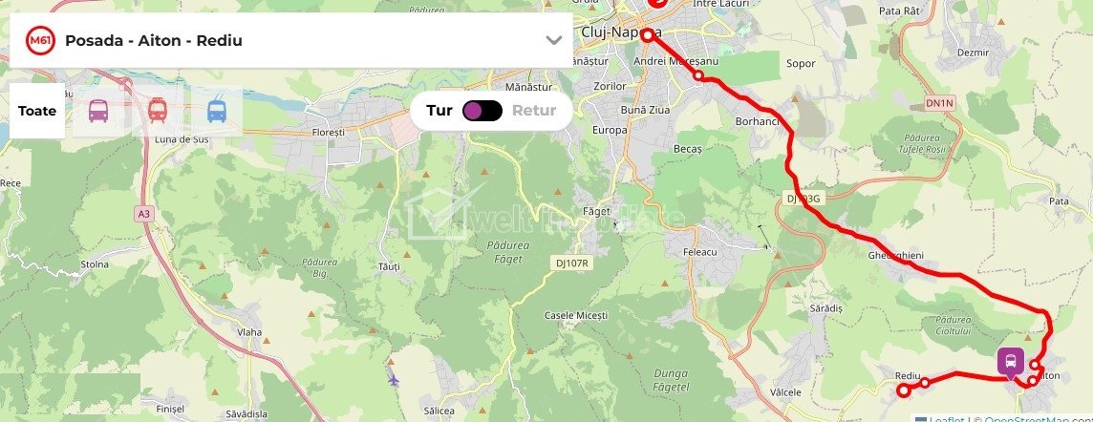Select the red tram filter icon
The image size is (1093, 422).
pyautogui.click(x=158, y=111)
